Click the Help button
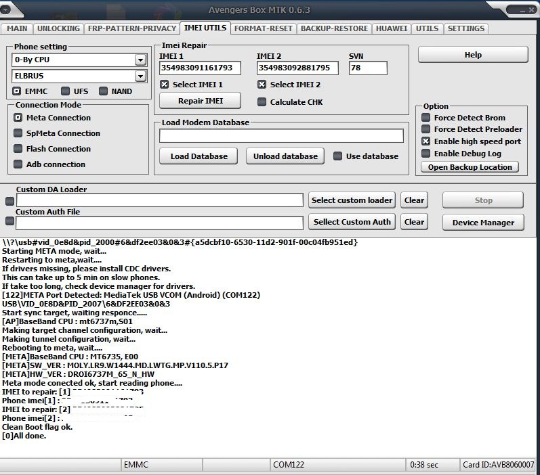540x475 pixels. pyautogui.click(x=473, y=55)
